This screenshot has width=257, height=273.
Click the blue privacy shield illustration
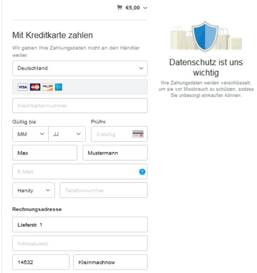point(205,36)
